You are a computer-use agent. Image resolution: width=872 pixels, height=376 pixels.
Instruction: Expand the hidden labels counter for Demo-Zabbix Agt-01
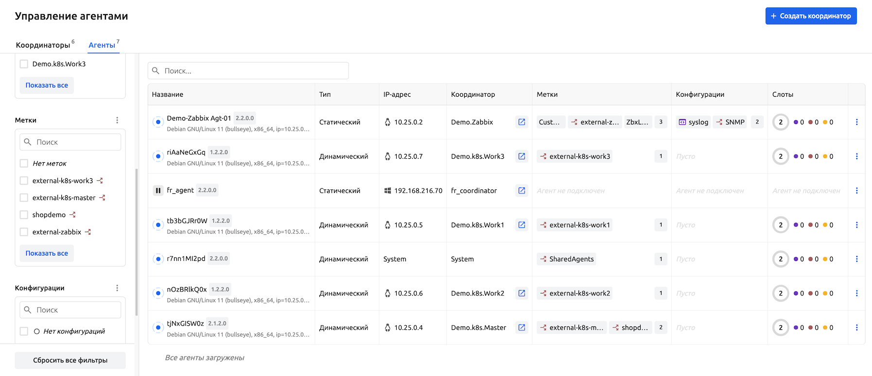point(661,122)
